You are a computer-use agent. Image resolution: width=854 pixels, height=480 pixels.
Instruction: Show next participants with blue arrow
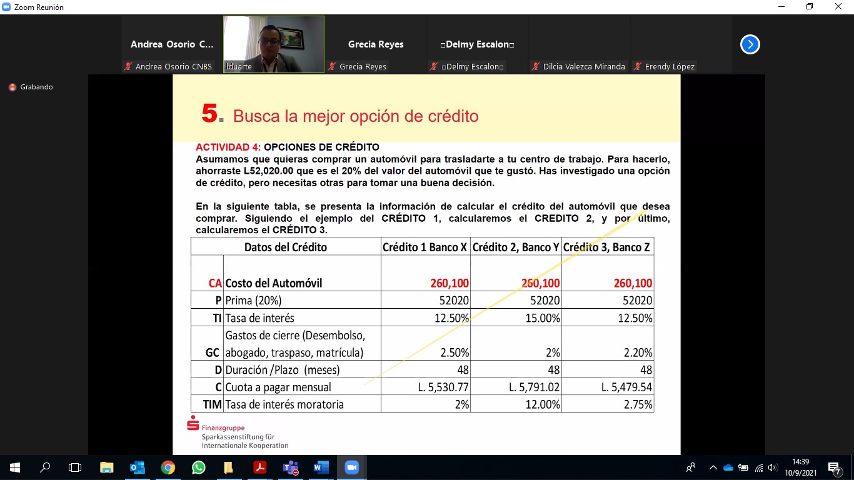[750, 45]
